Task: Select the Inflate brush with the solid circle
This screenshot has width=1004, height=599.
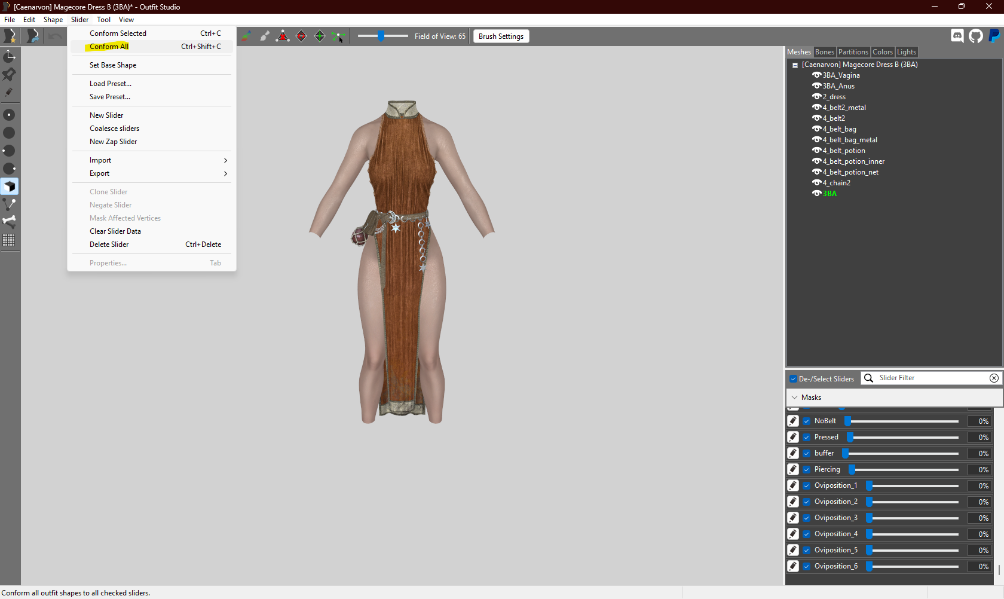Action: [9, 133]
